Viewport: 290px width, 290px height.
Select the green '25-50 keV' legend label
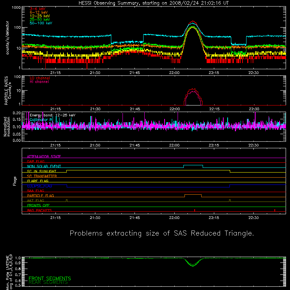click(40, 20)
